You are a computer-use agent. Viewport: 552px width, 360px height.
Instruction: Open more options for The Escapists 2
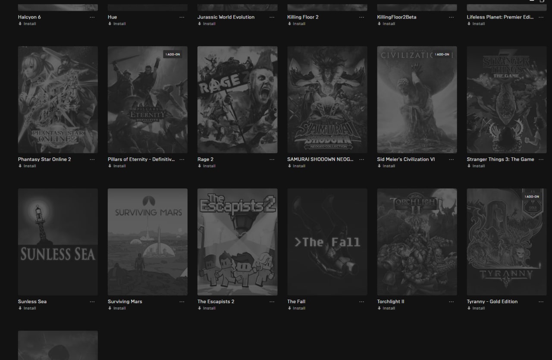pyautogui.click(x=272, y=302)
